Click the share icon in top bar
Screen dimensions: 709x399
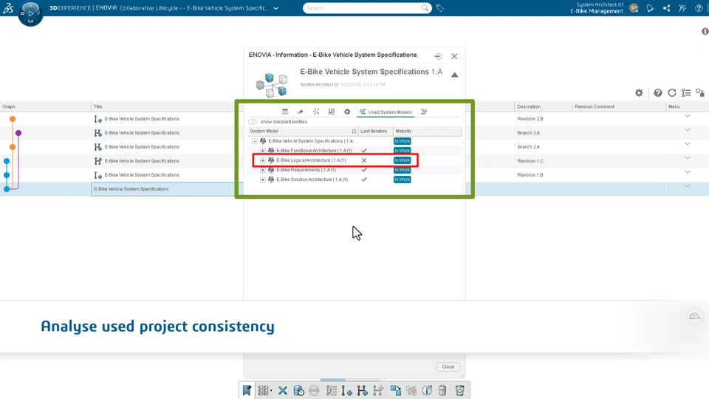pyautogui.click(x=666, y=8)
